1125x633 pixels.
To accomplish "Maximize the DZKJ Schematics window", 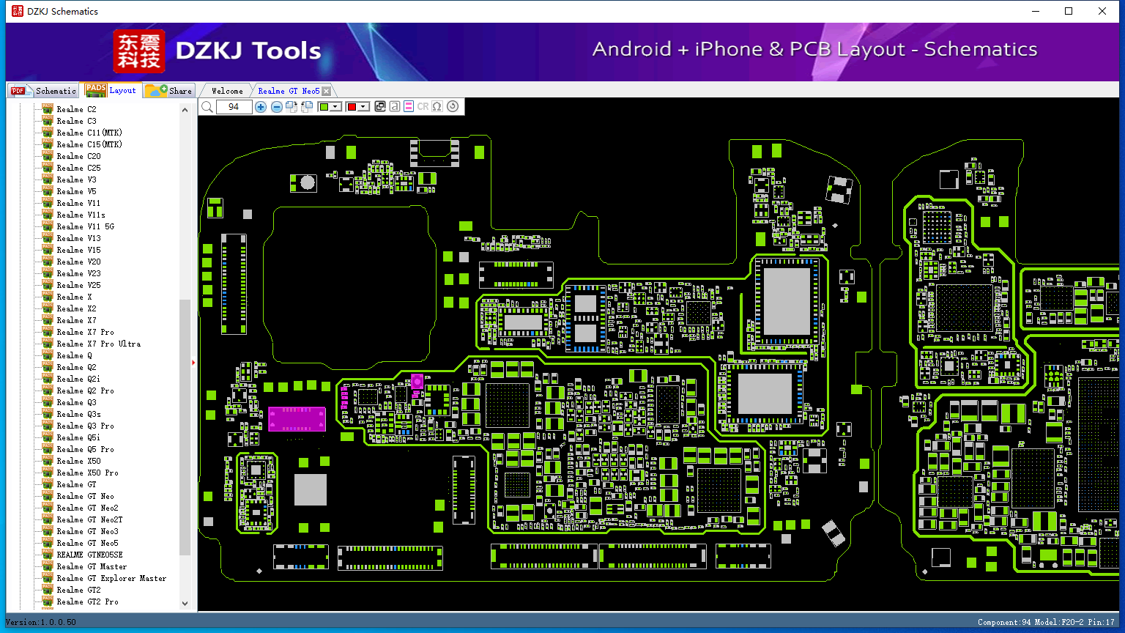I will click(1069, 11).
